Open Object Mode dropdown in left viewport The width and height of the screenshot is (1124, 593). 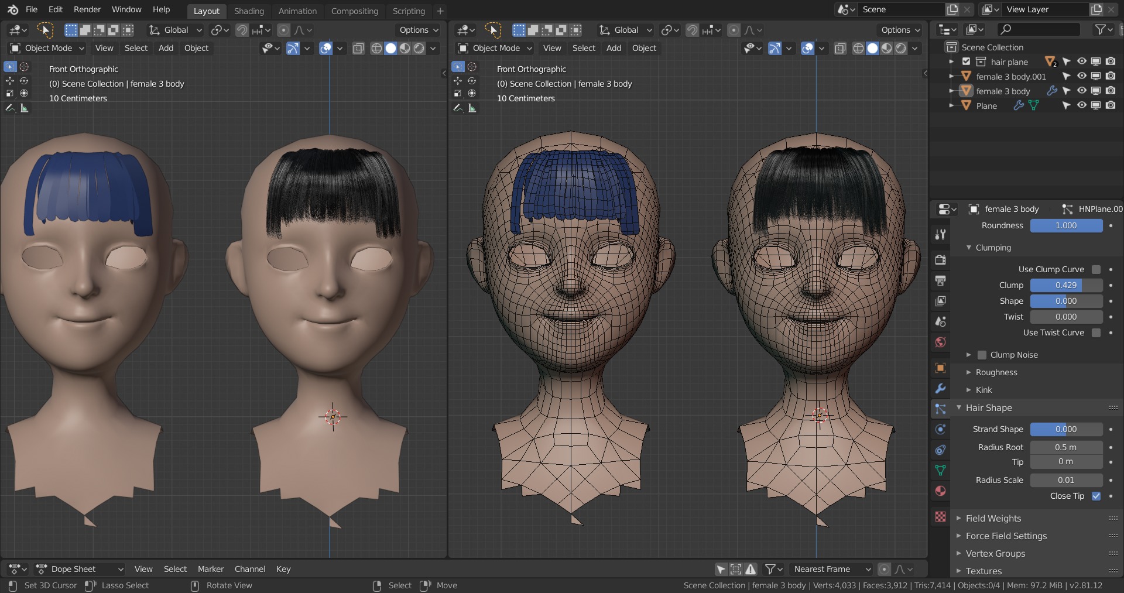point(48,48)
